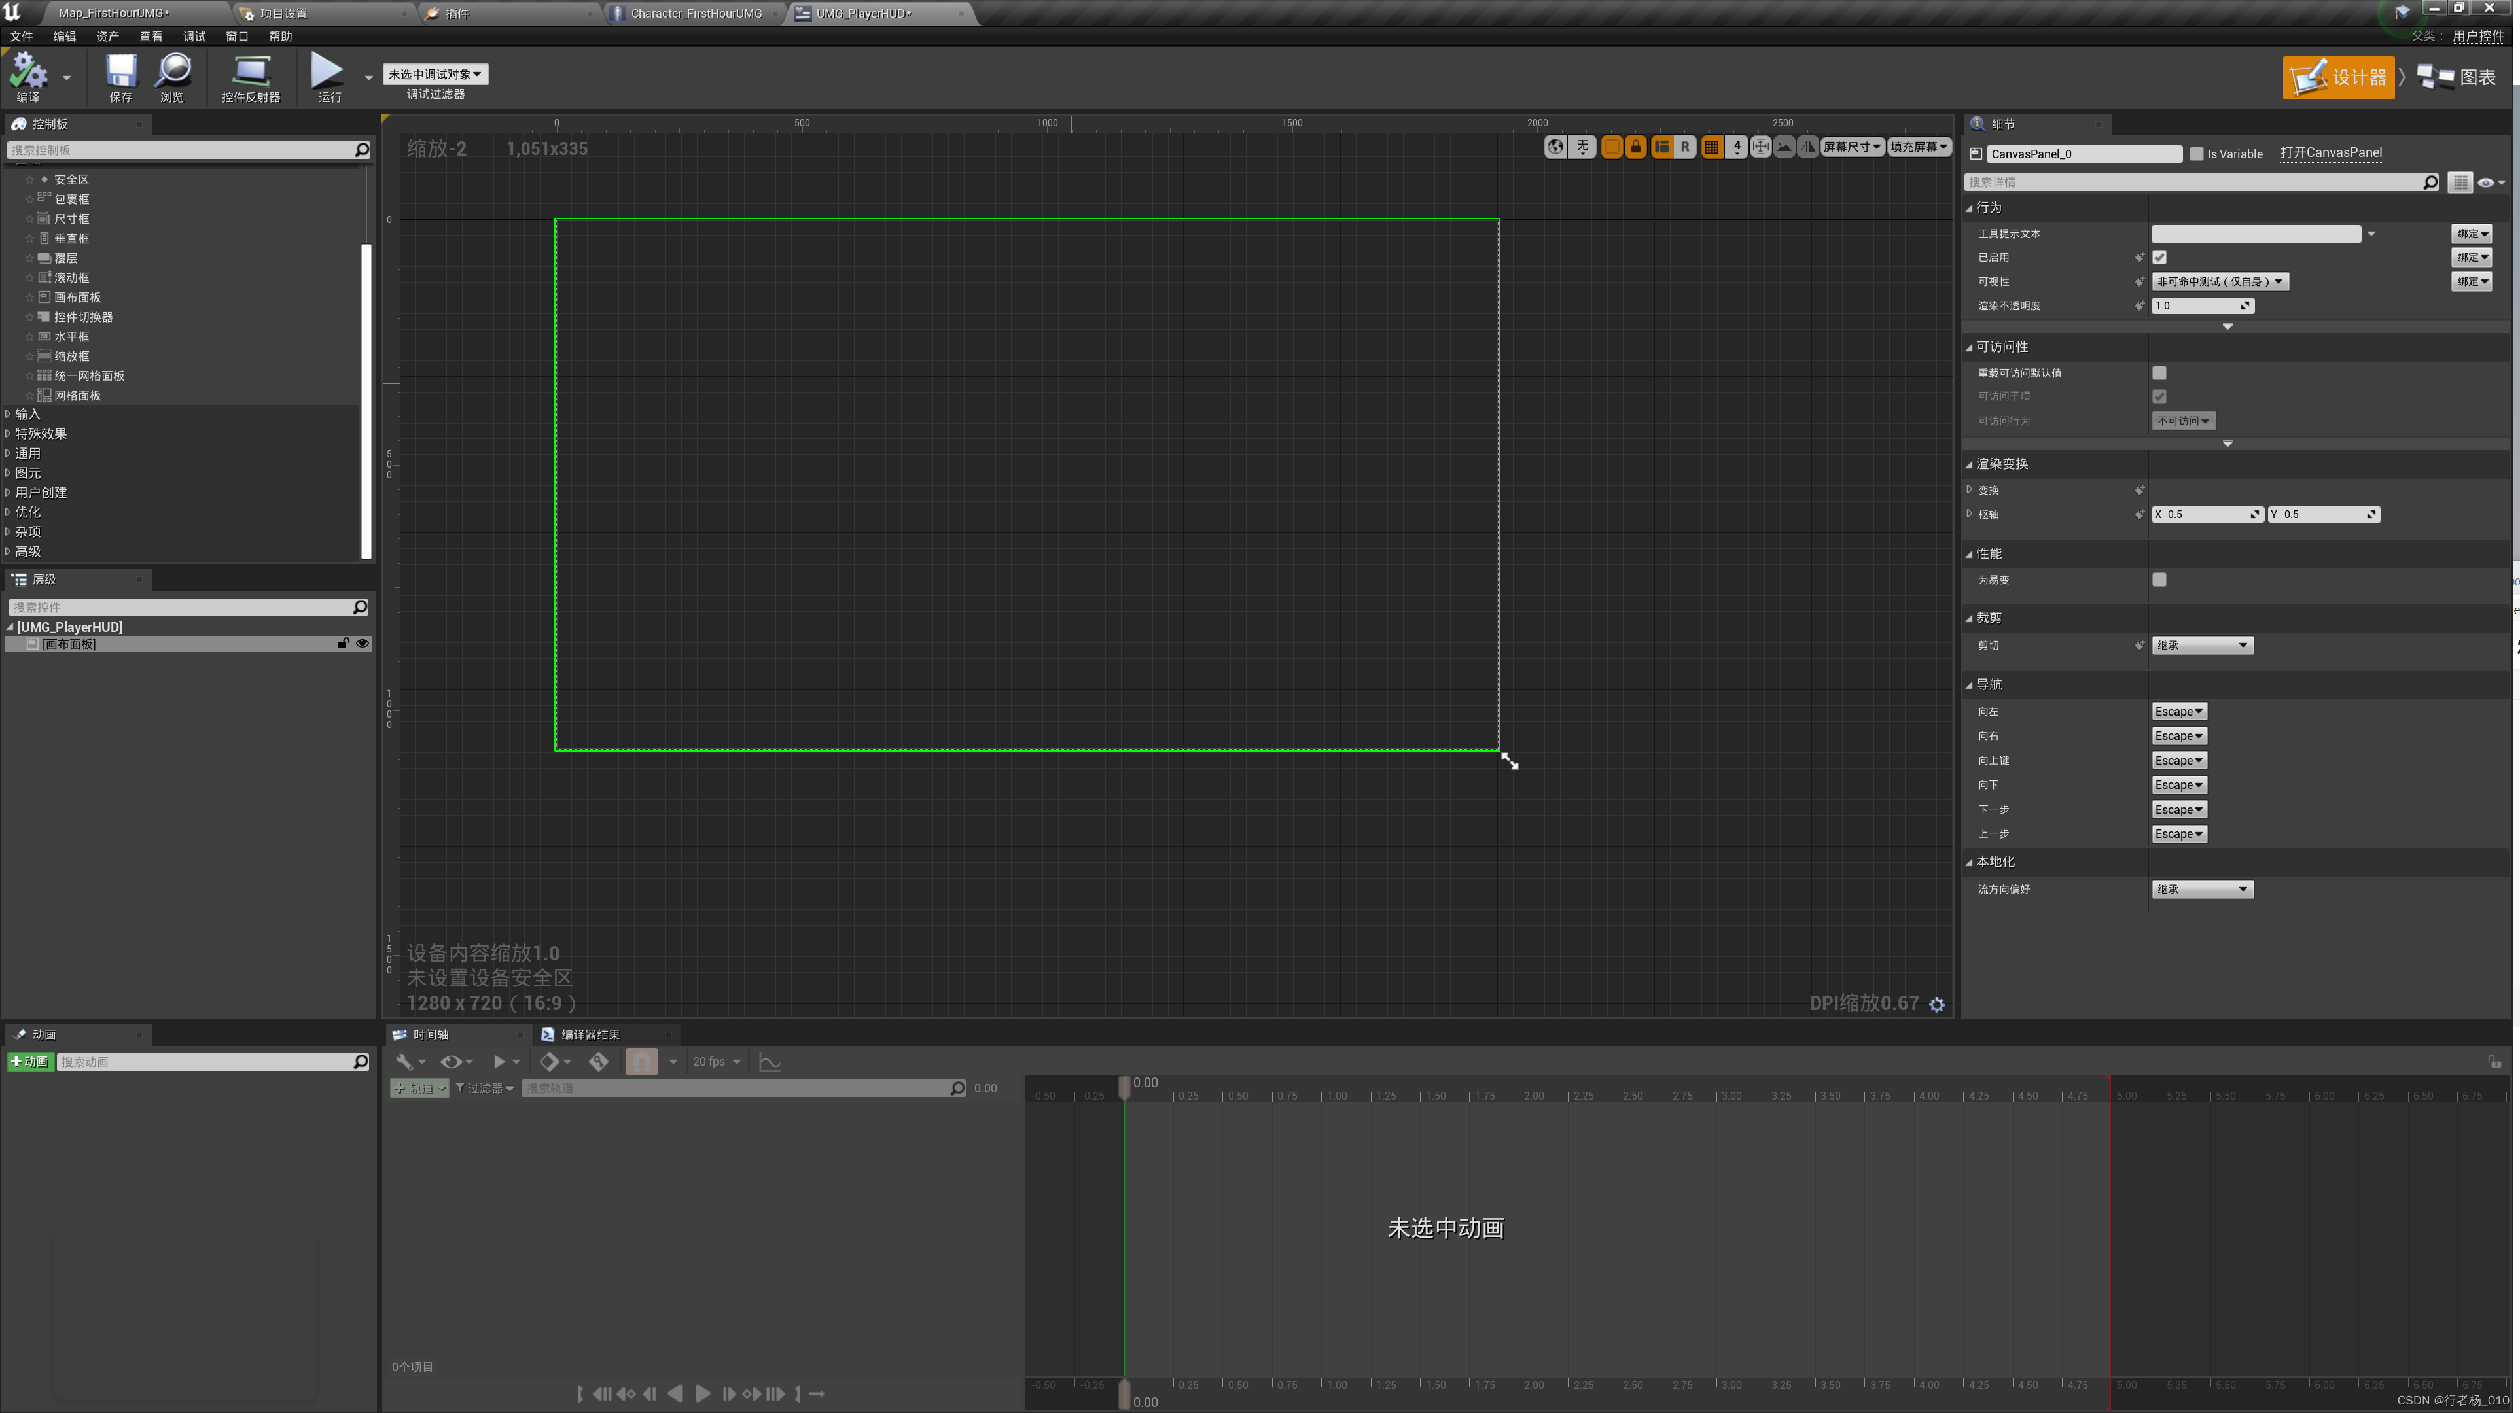
Task: Open the 窗口 (Window) menu
Action: (x=237, y=36)
